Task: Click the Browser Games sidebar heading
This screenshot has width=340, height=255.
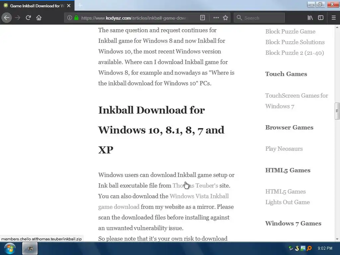Action: [289, 127]
